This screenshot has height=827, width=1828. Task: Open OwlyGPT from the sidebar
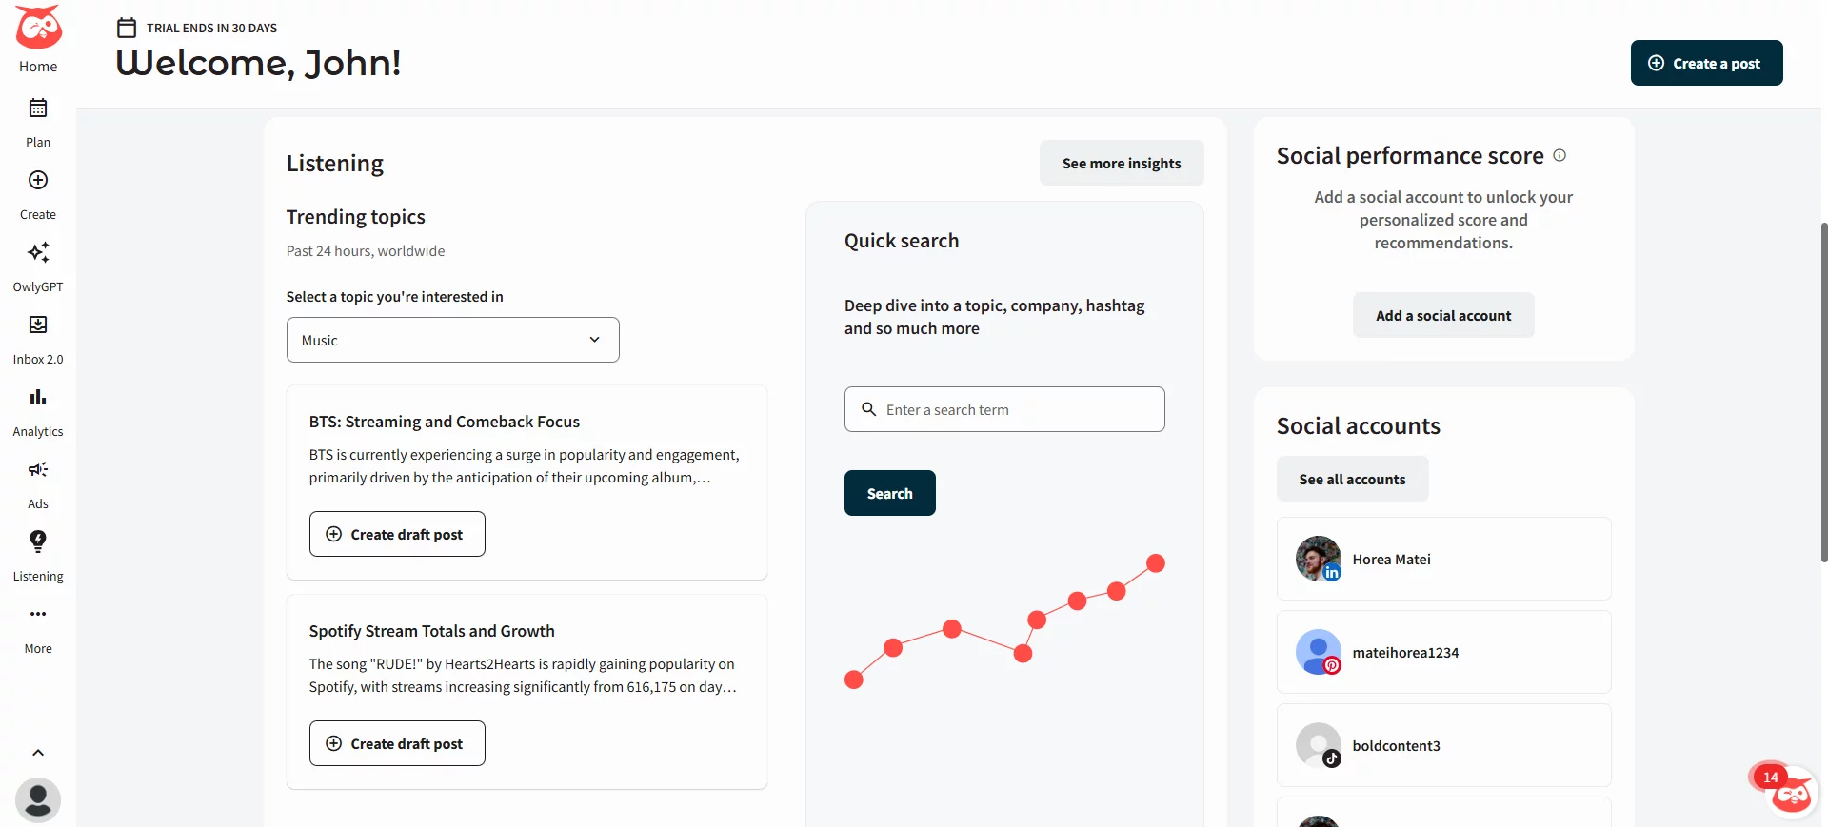(x=37, y=264)
